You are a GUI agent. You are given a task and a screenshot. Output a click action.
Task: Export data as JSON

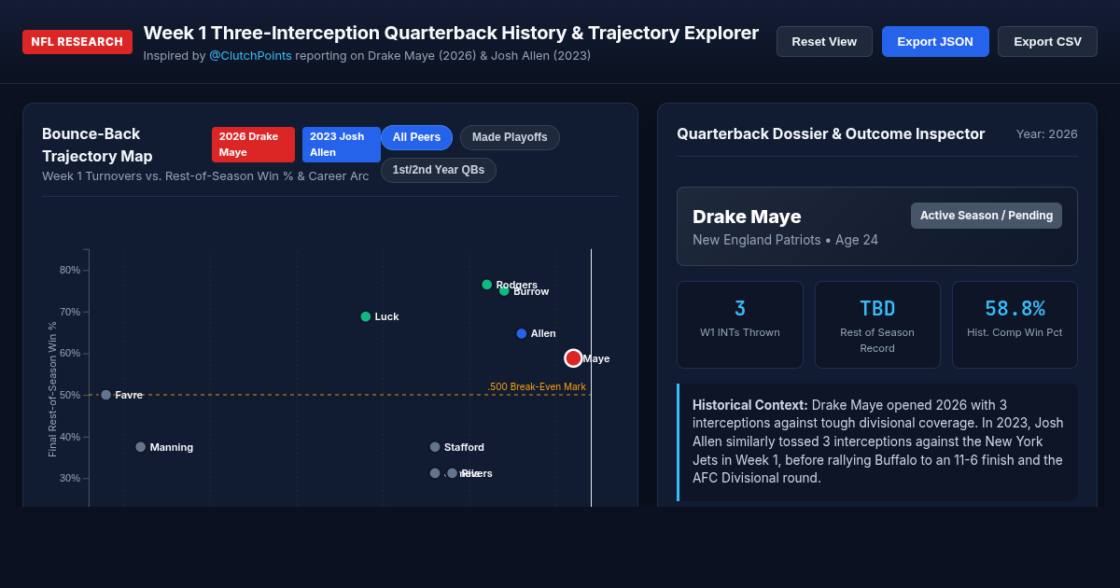point(935,41)
